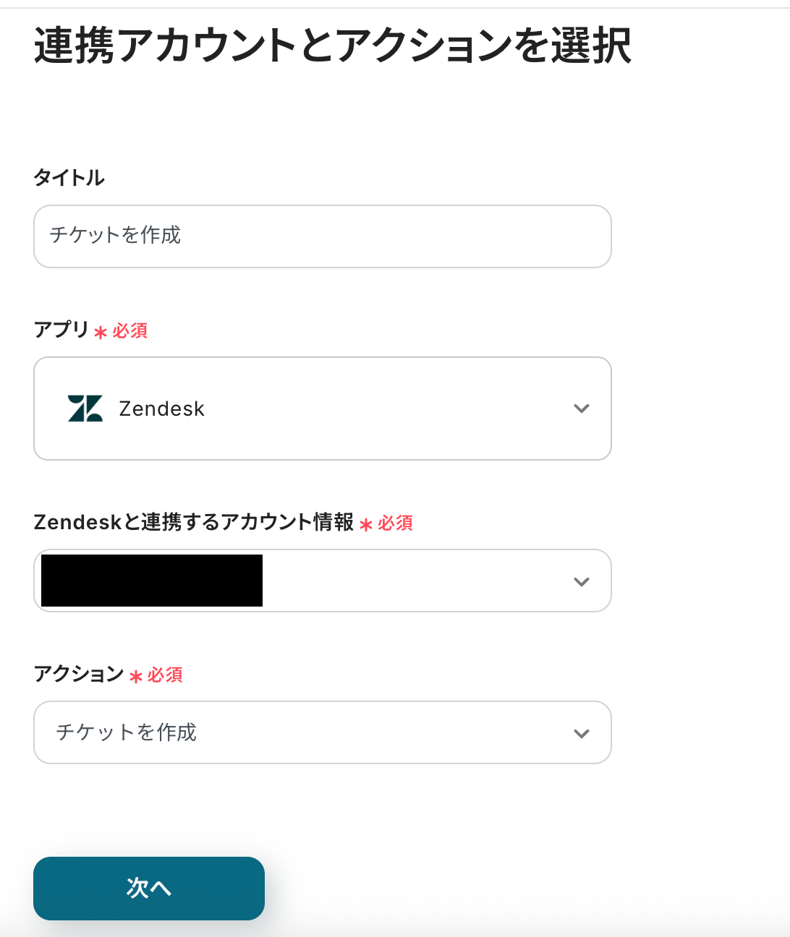
Task: Open the アクション dropdown showing チケットを作成
Action: [x=323, y=733]
